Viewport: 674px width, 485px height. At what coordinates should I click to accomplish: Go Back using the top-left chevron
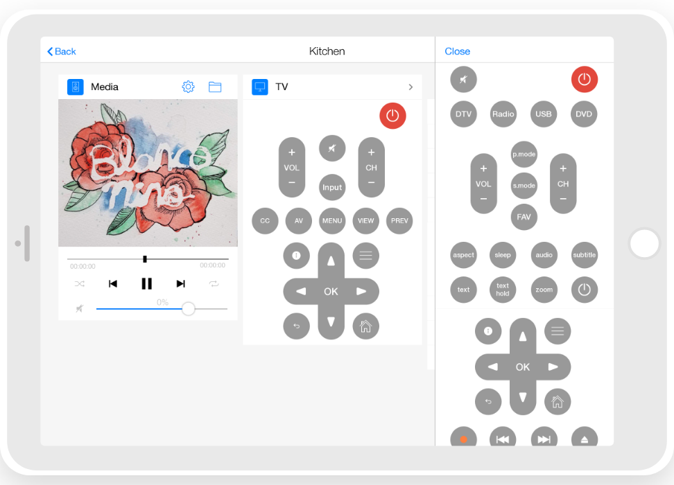pyautogui.click(x=61, y=51)
